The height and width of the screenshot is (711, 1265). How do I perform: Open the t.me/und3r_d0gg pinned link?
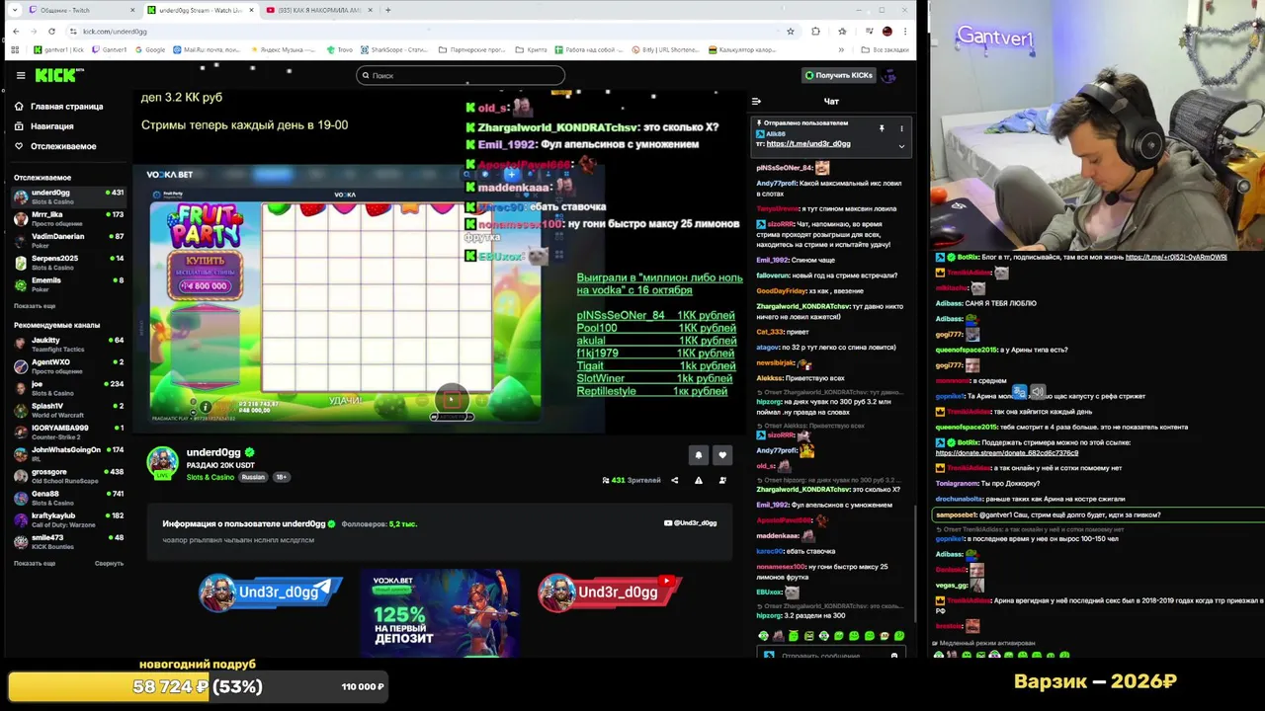tap(808, 144)
